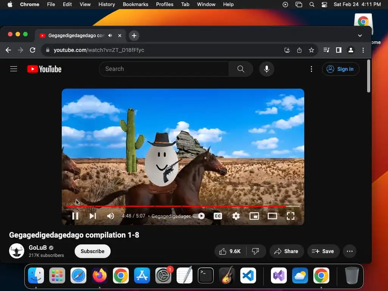Click the address bar URL
The image size is (388, 291).
tap(99, 50)
